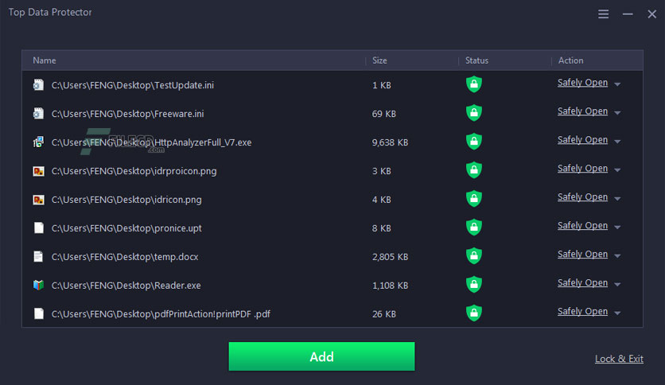The height and width of the screenshot is (385, 665).
Task: Click the idrproicon.png image icon
Action: 39,171
